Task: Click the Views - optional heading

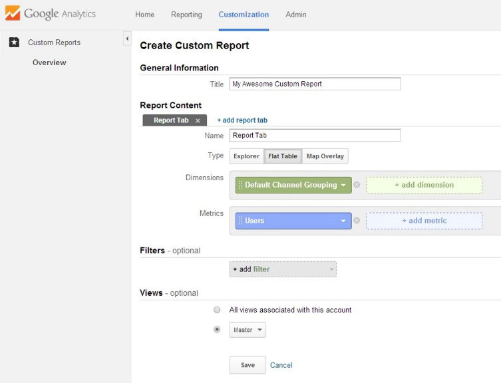Action: coord(169,293)
